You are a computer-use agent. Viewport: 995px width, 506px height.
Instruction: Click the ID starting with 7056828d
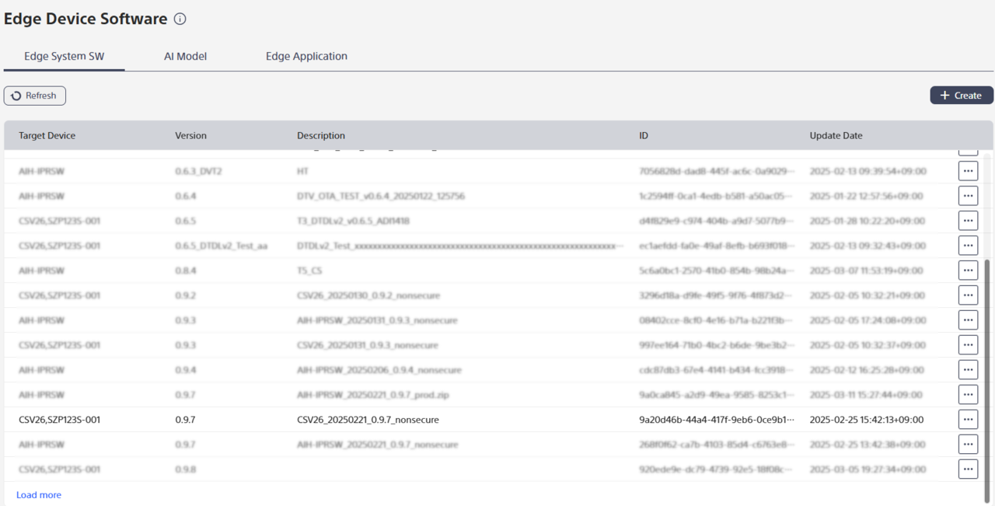pos(717,171)
